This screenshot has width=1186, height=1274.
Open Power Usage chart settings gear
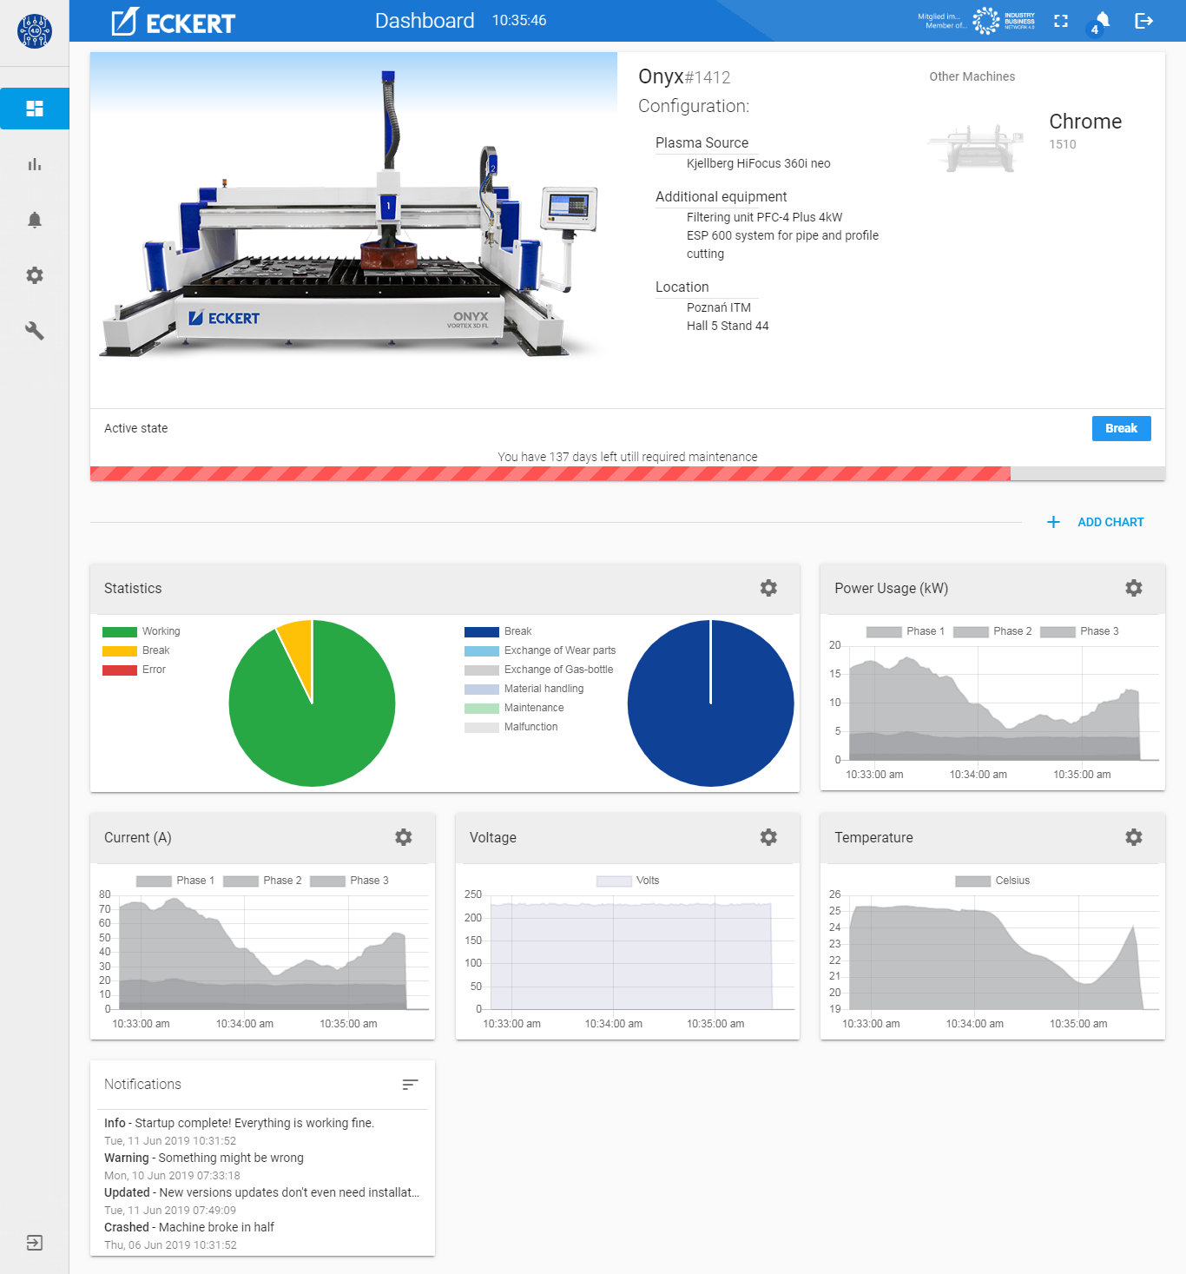tap(1134, 588)
